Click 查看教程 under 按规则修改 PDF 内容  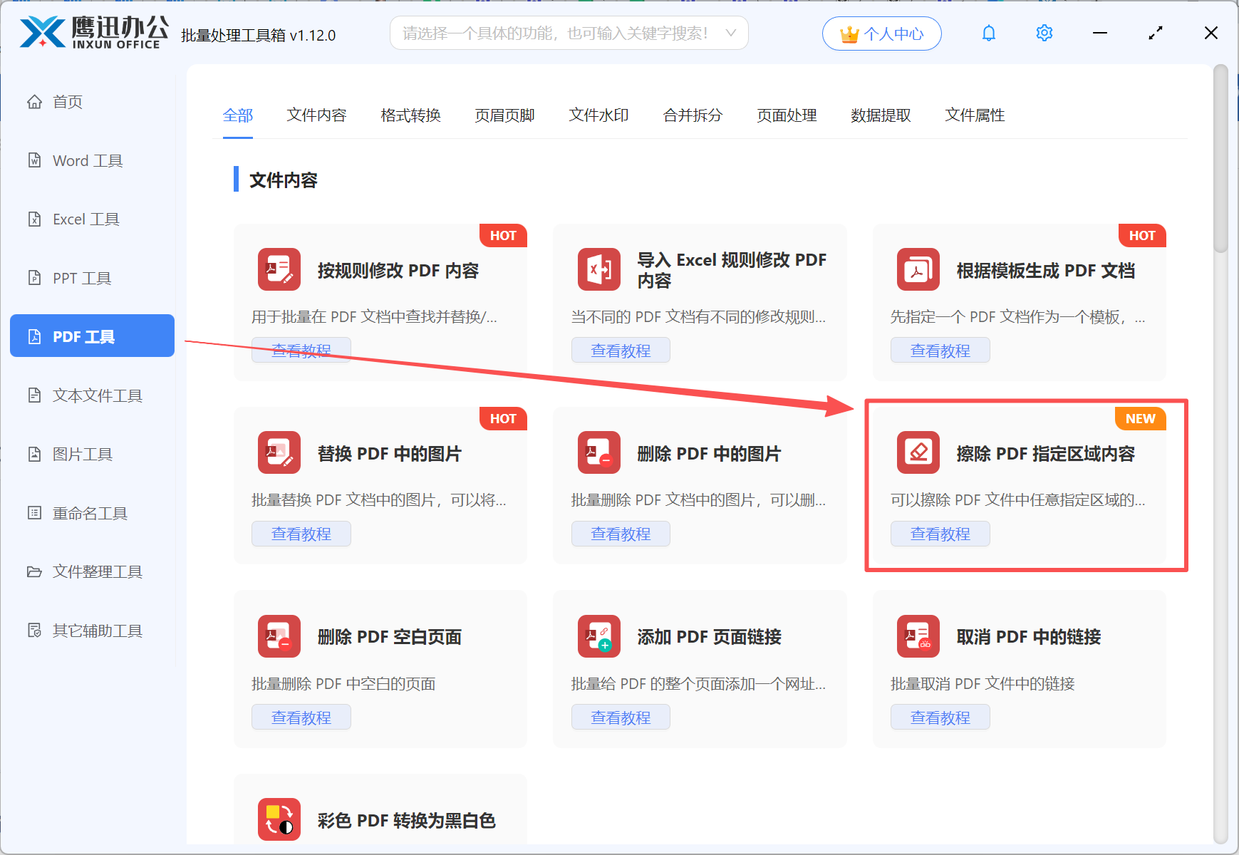coord(301,351)
